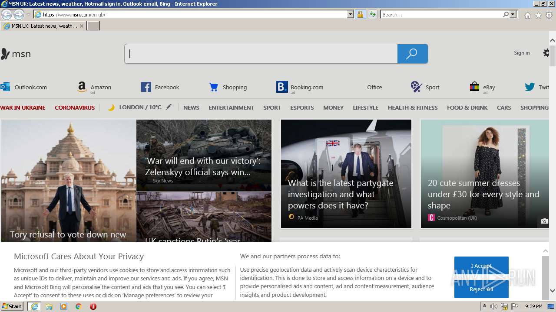Open the Internet Explorer Tools gear icon

click(549, 15)
